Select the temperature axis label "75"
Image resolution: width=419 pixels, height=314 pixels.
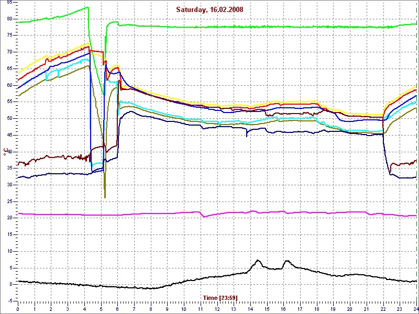tap(9, 36)
